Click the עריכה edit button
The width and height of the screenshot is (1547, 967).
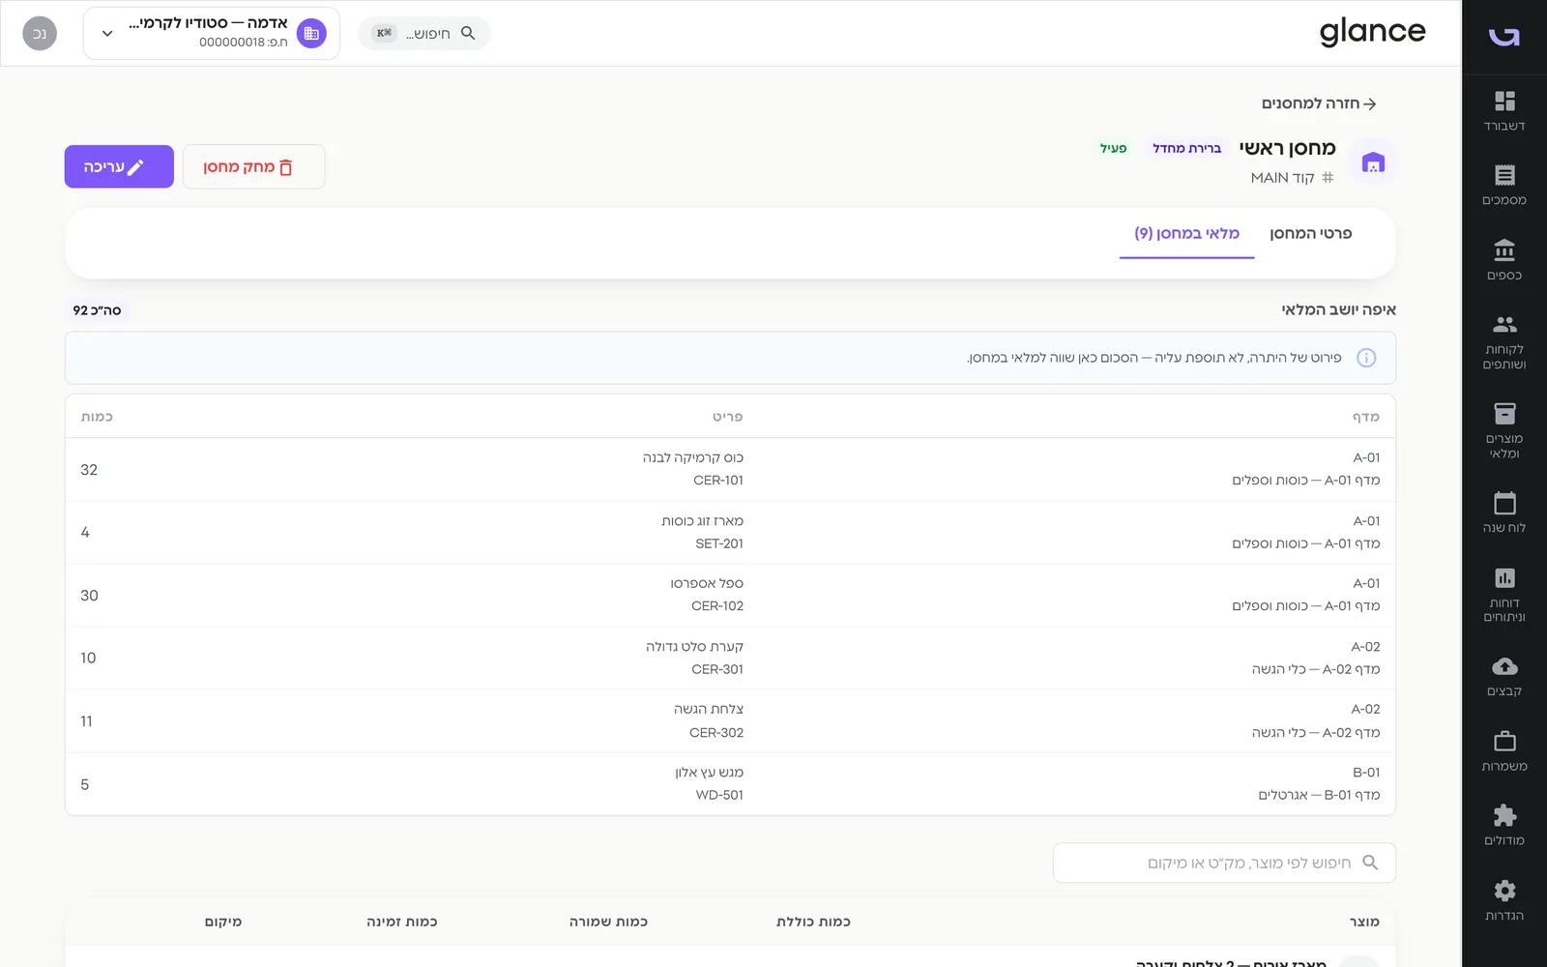click(119, 166)
